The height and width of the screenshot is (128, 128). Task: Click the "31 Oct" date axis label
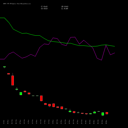pyautogui.click(x=4, y=122)
